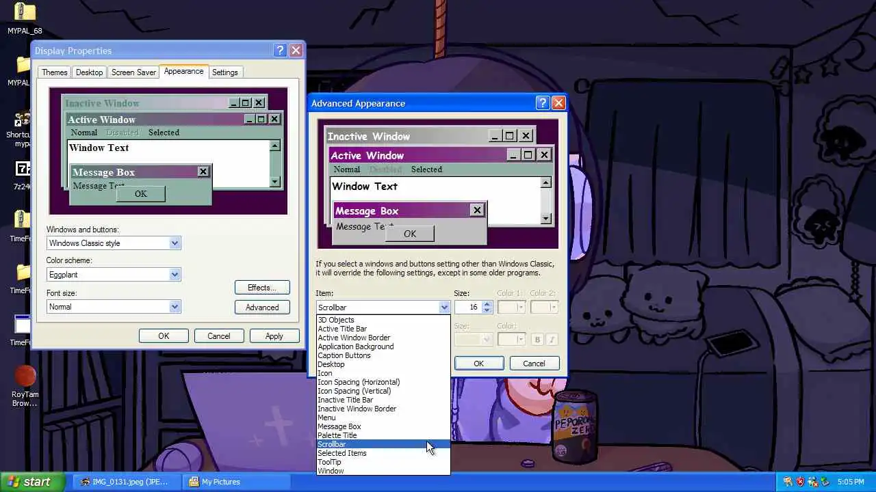Select Application Background item
The width and height of the screenshot is (876, 492).
click(383, 346)
